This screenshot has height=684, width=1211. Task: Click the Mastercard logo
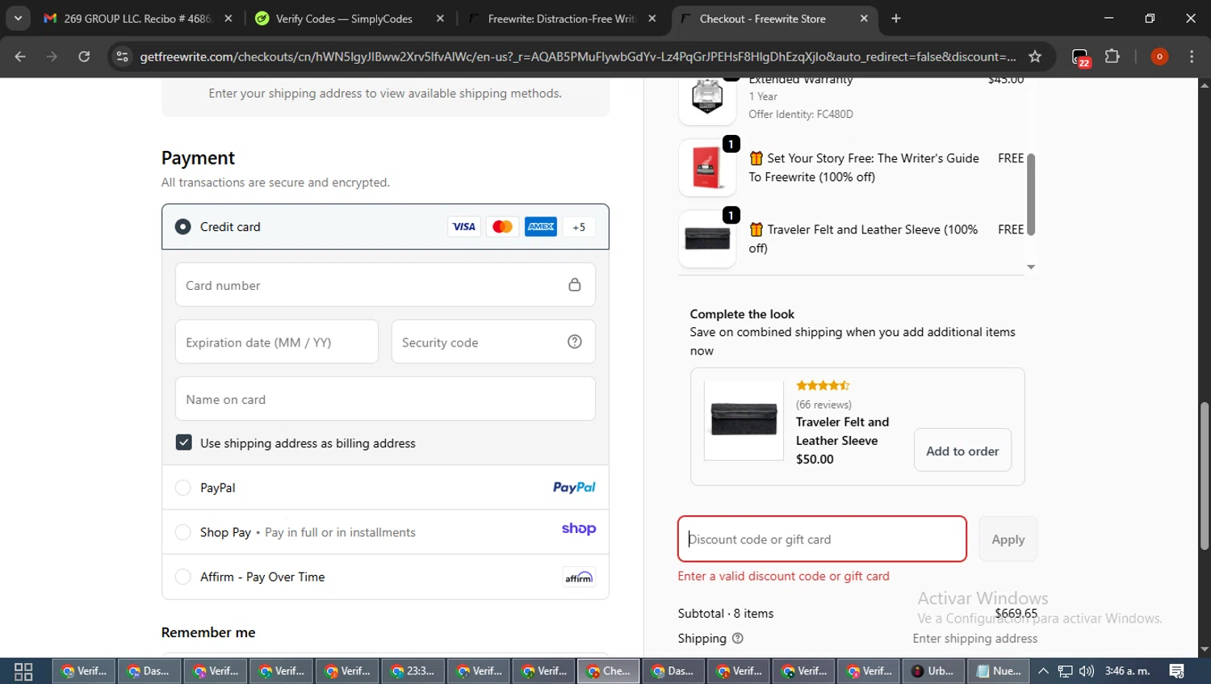(x=502, y=227)
